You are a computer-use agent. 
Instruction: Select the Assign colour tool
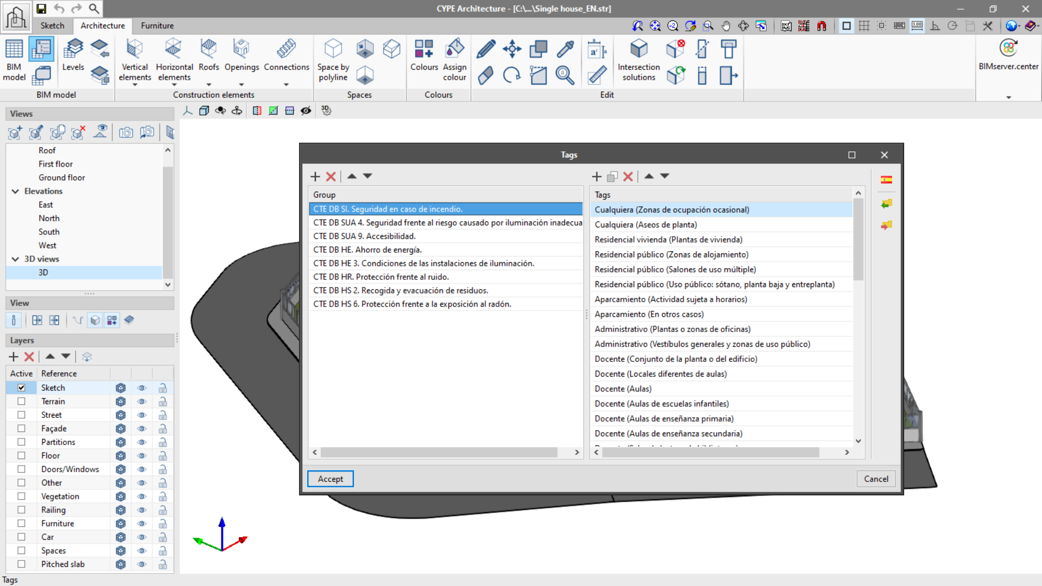(x=454, y=60)
